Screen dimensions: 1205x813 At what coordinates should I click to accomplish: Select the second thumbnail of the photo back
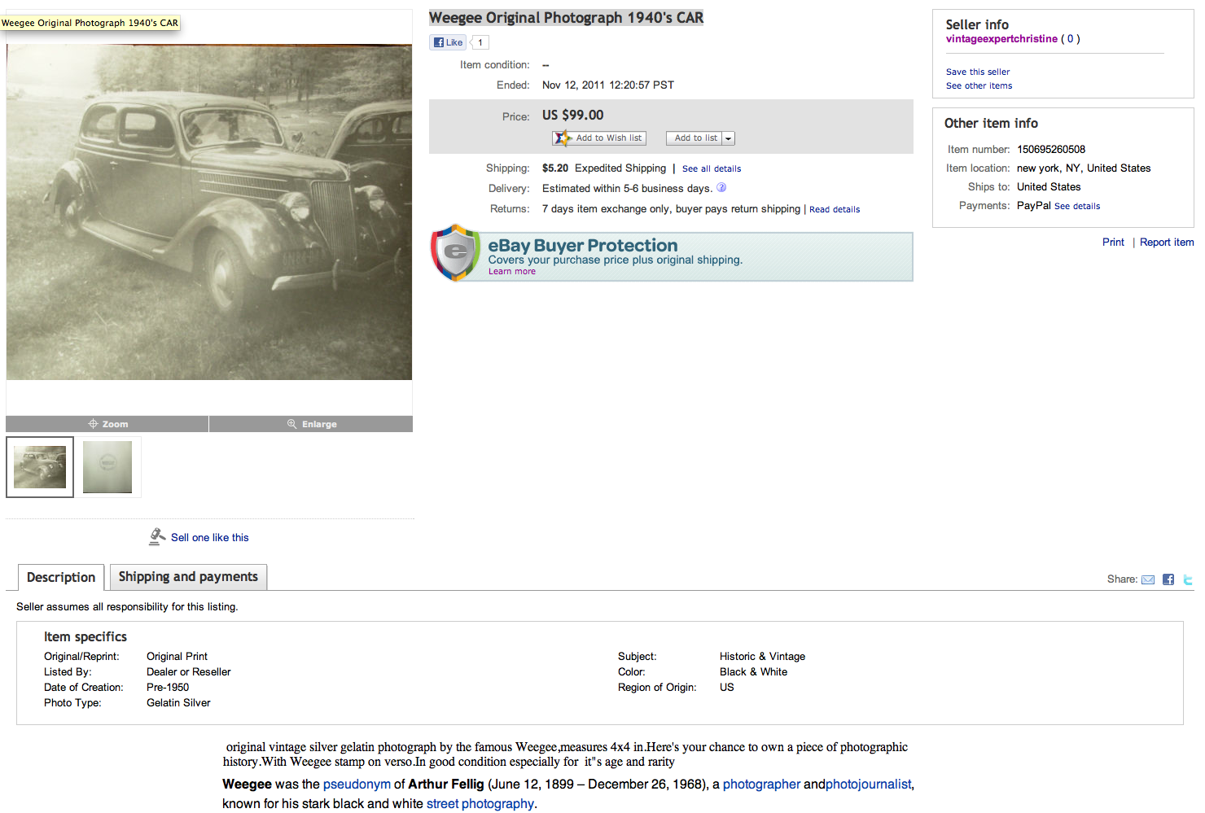coord(107,467)
